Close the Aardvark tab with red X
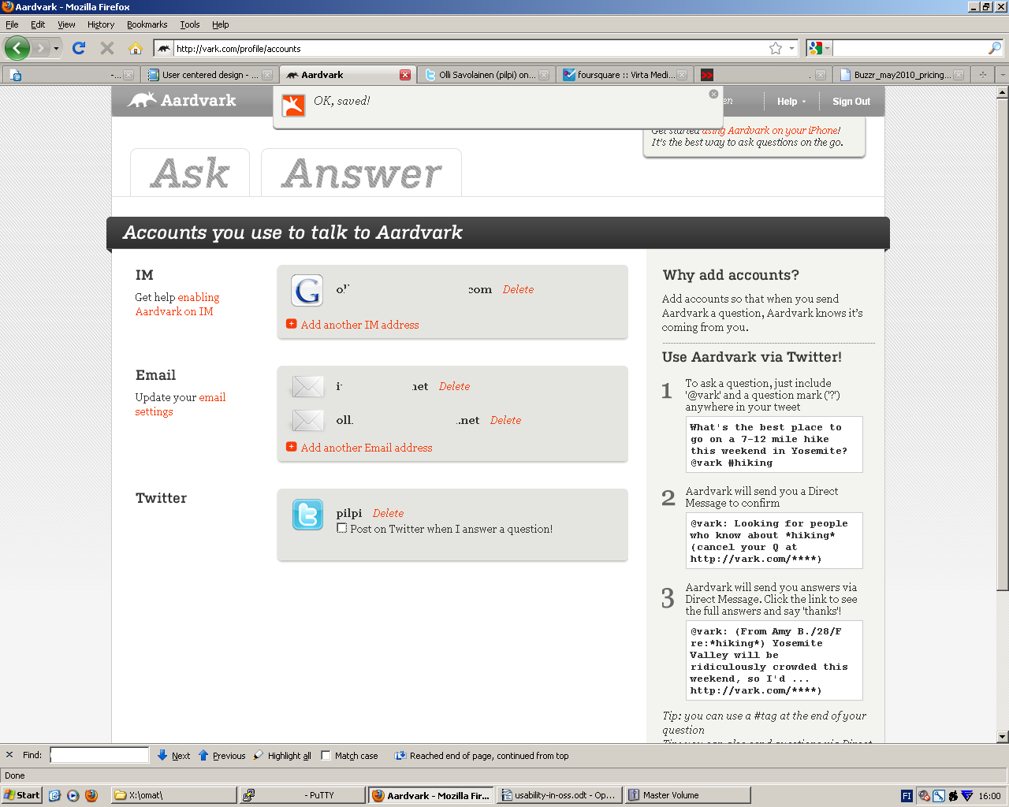Viewport: 1009px width, 807px height. (405, 75)
